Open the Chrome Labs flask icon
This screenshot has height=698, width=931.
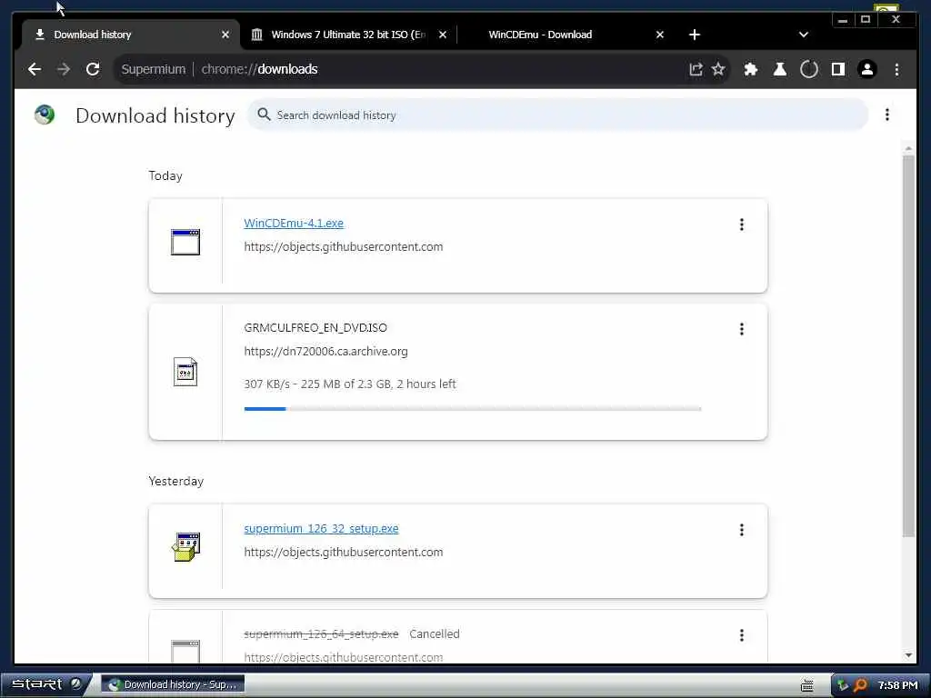pyautogui.click(x=779, y=69)
